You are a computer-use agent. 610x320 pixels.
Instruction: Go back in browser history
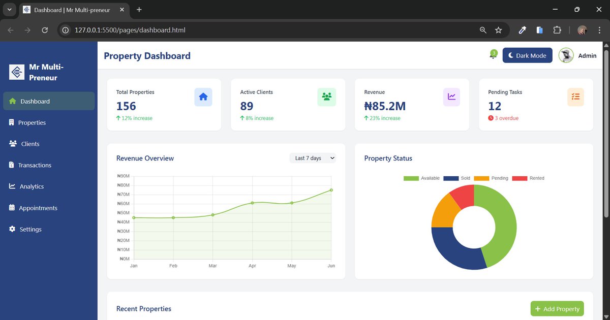click(11, 30)
